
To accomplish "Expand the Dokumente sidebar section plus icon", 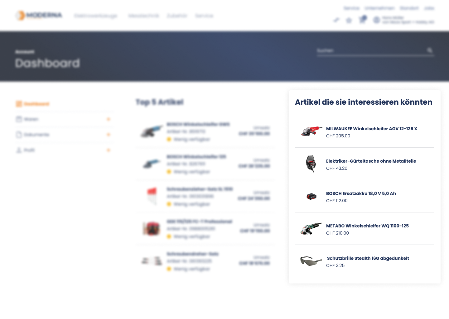I will [109, 135].
